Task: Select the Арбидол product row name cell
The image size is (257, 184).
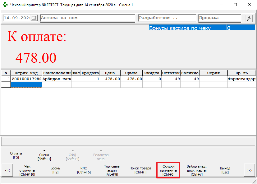Action: coord(57,79)
